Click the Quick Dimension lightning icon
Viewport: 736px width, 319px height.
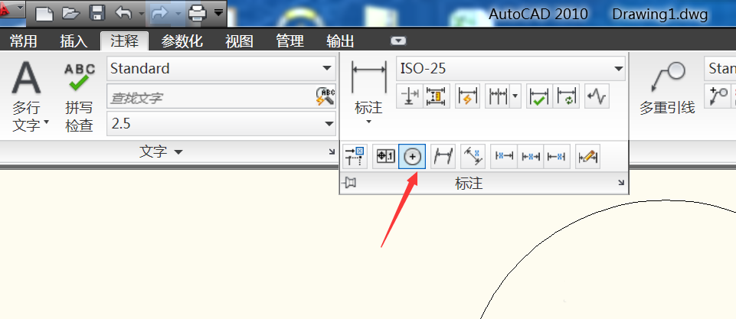point(467,96)
